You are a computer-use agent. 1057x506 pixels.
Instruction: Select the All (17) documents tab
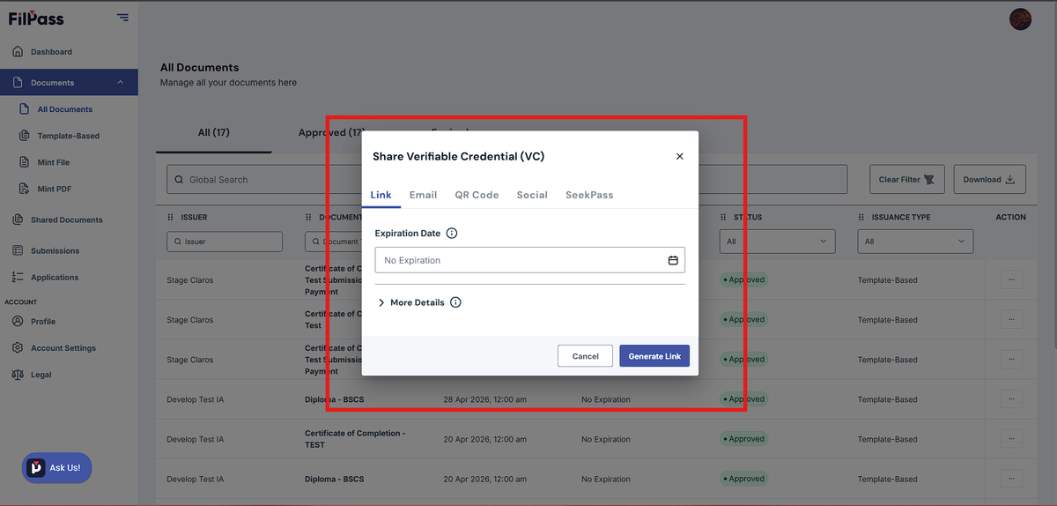pyautogui.click(x=213, y=132)
